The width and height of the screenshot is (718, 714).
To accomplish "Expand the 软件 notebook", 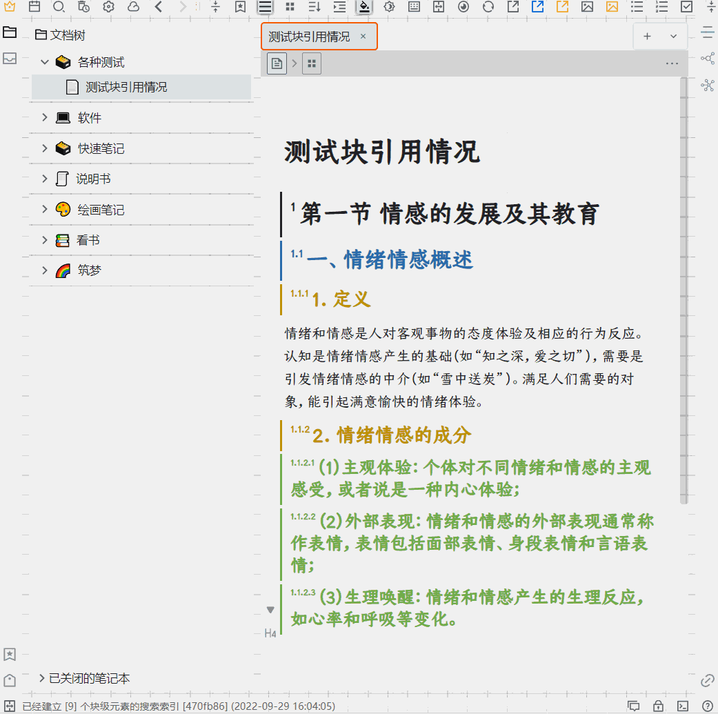I will pyautogui.click(x=44, y=117).
